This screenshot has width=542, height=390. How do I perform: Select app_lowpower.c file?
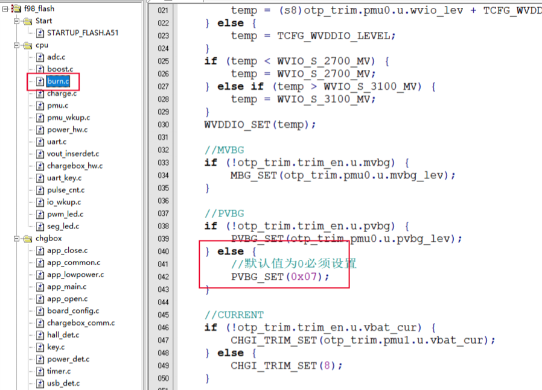click(x=75, y=275)
